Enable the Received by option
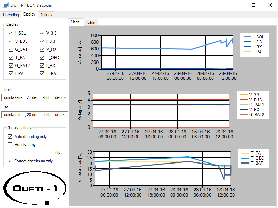The height and width of the screenshot is (208, 278). [x=10, y=145]
